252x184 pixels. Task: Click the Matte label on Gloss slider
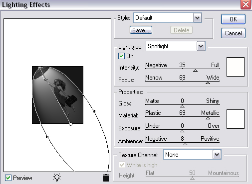(152, 101)
